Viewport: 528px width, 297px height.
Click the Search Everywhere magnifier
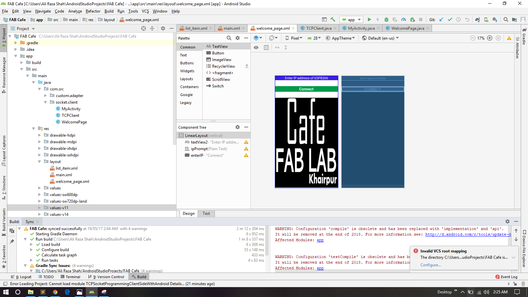(506, 19)
